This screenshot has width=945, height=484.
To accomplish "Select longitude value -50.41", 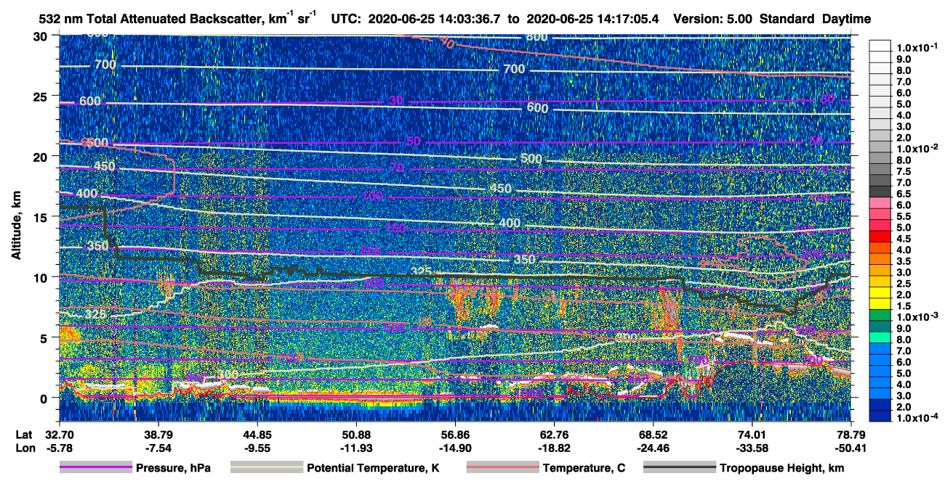I will click(850, 448).
